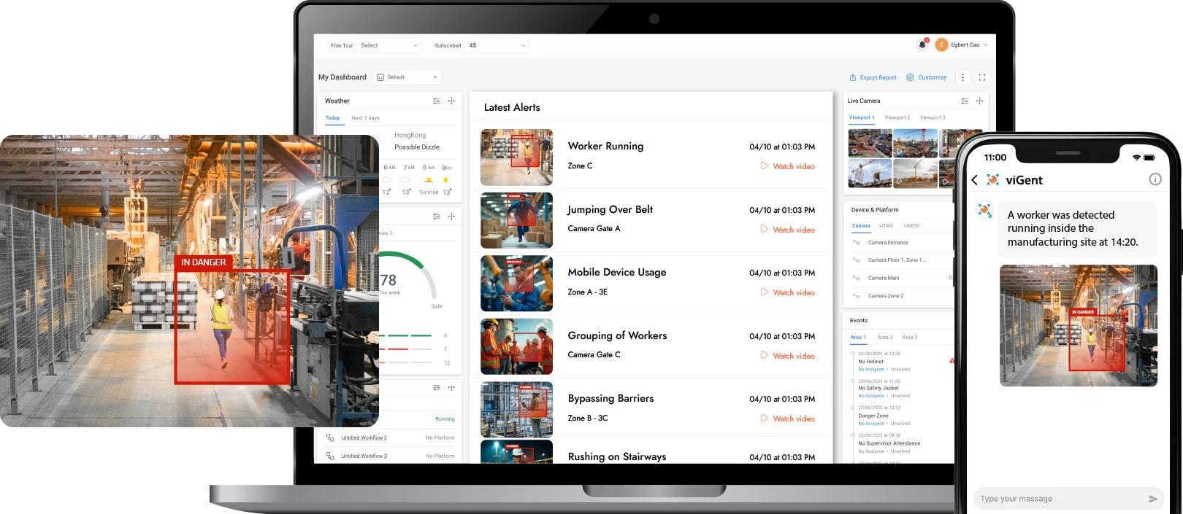Toggle fullscreen dashboard icon

pyautogui.click(x=982, y=77)
